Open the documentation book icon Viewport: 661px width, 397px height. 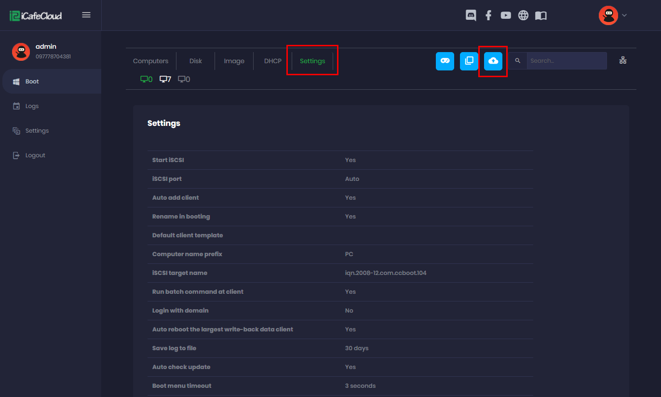tap(540, 15)
